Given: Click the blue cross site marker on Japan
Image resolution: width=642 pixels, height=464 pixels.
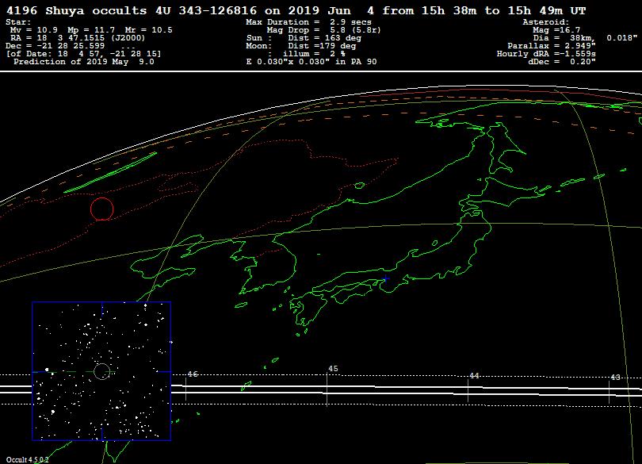Looking at the screenshot, I should click(x=385, y=278).
